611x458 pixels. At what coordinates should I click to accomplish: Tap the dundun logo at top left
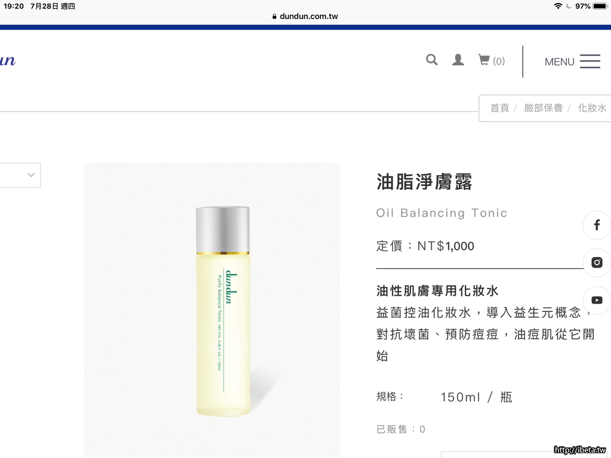(7, 61)
